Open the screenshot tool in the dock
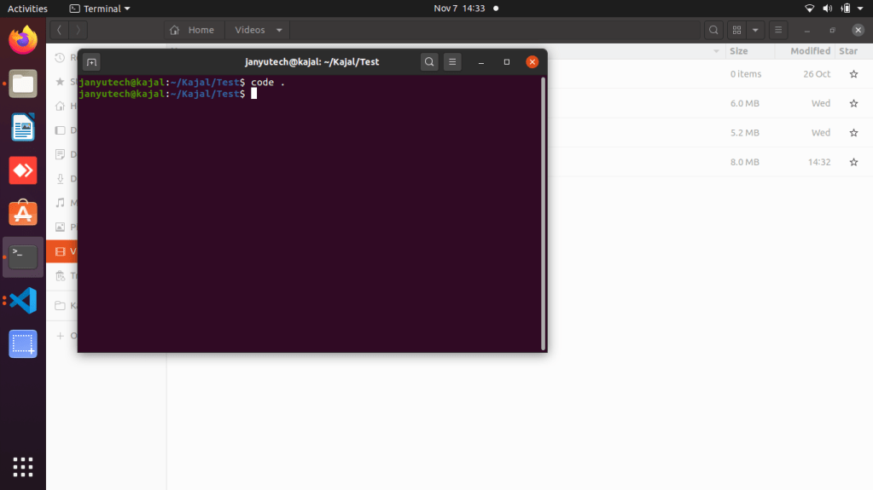The height and width of the screenshot is (490, 873). [23, 343]
